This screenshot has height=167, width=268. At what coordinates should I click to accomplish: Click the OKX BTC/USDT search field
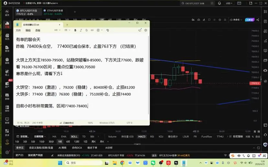pyautogui.click(x=197, y=3)
